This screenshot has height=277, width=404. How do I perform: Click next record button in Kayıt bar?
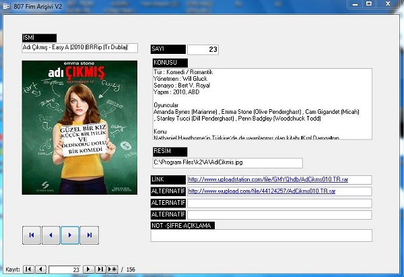click(x=88, y=270)
